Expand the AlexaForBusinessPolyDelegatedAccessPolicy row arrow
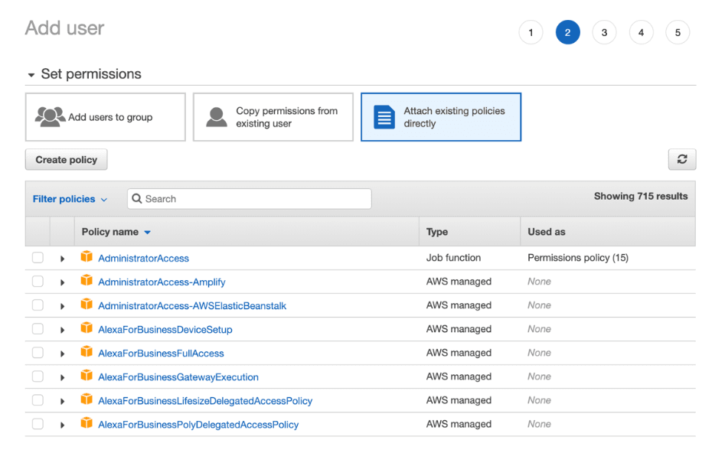The image size is (725, 476). click(63, 425)
